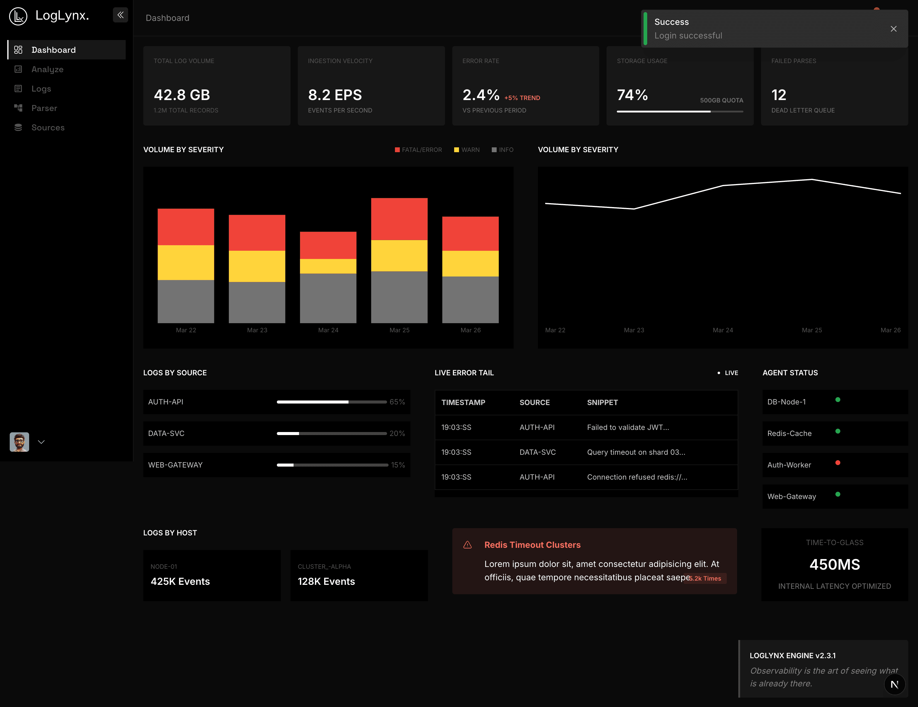Navigate to Sources via sidebar icon
This screenshot has height=707, width=918.
(x=18, y=127)
